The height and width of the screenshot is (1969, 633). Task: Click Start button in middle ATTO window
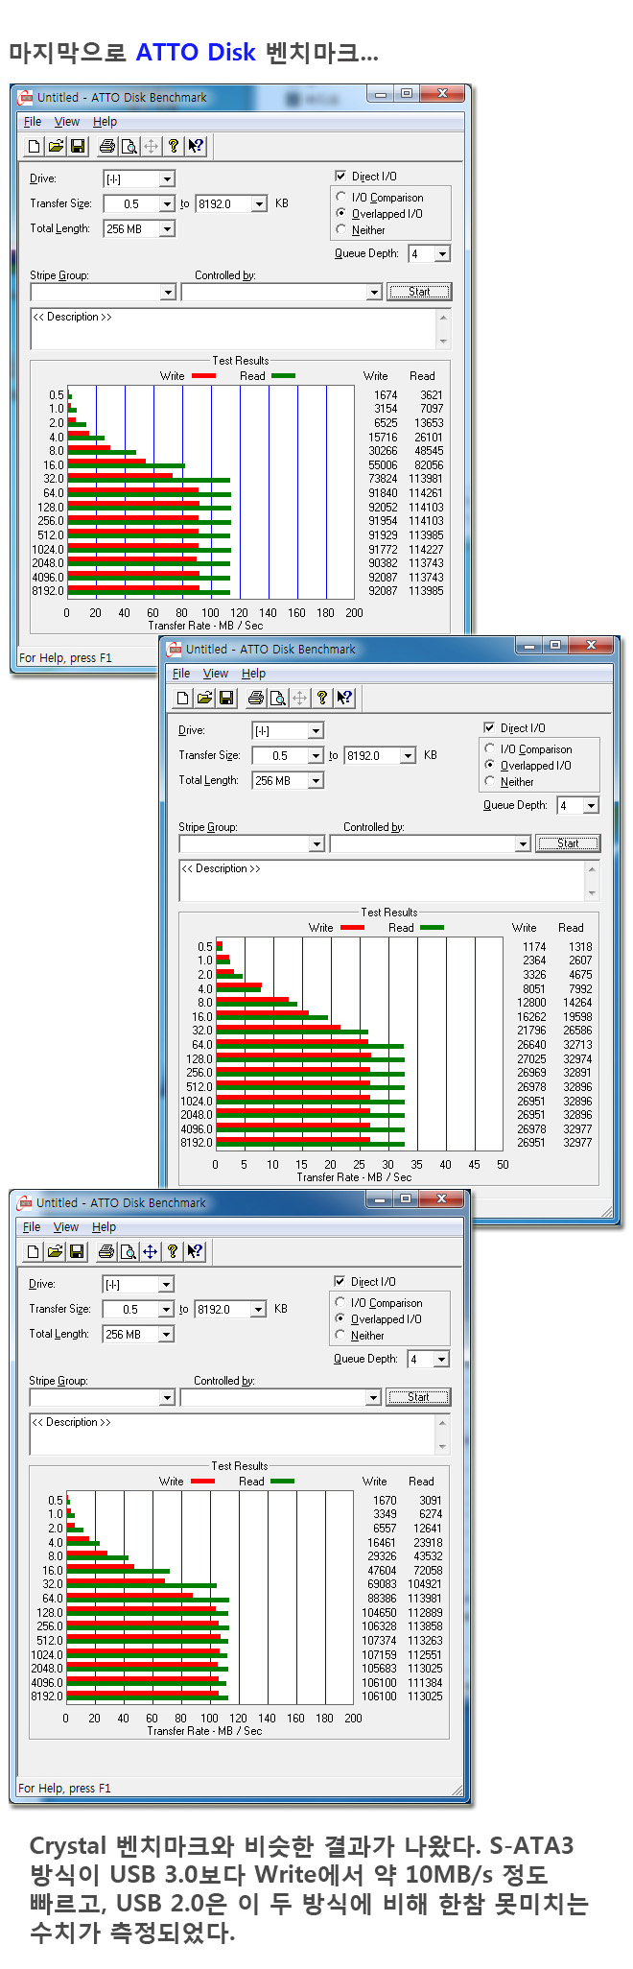click(x=568, y=843)
